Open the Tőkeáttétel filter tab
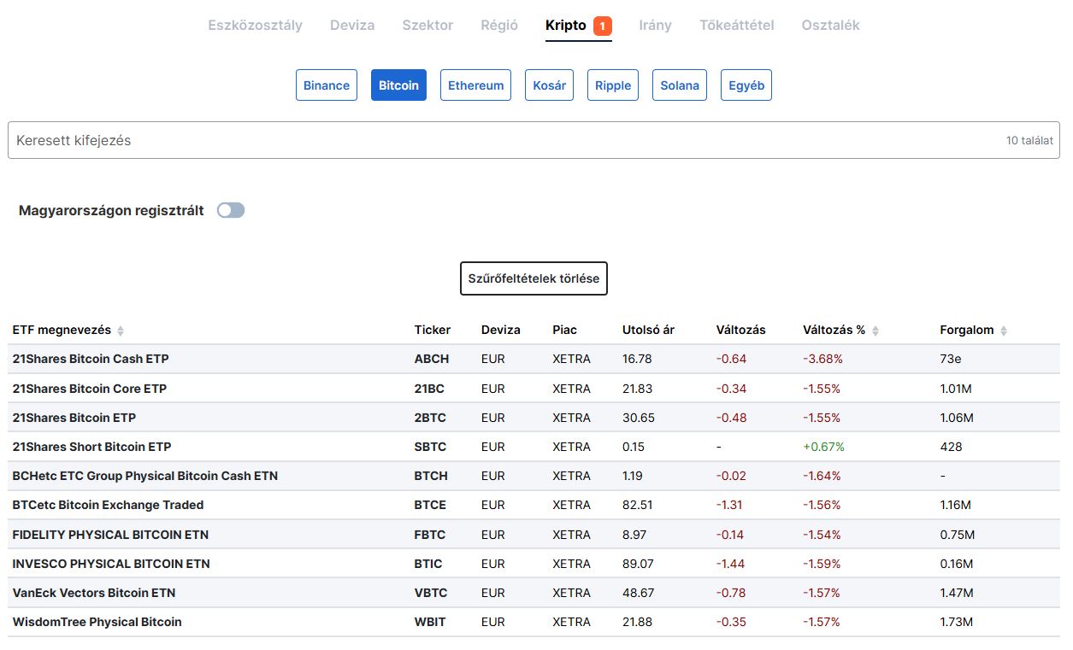Viewport: 1073px width, 650px height. [736, 25]
